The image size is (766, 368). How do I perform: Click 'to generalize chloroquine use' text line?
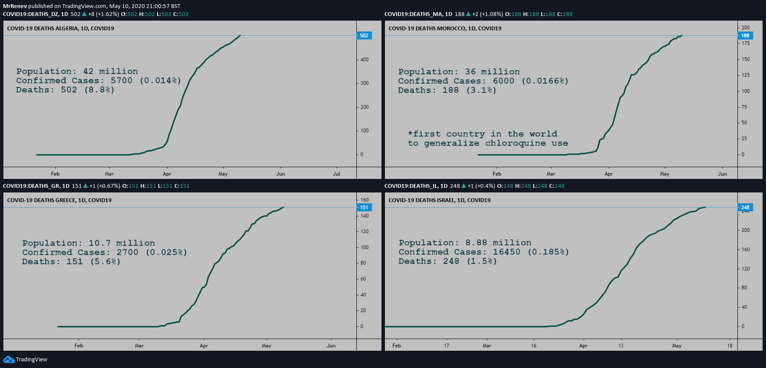(488, 143)
